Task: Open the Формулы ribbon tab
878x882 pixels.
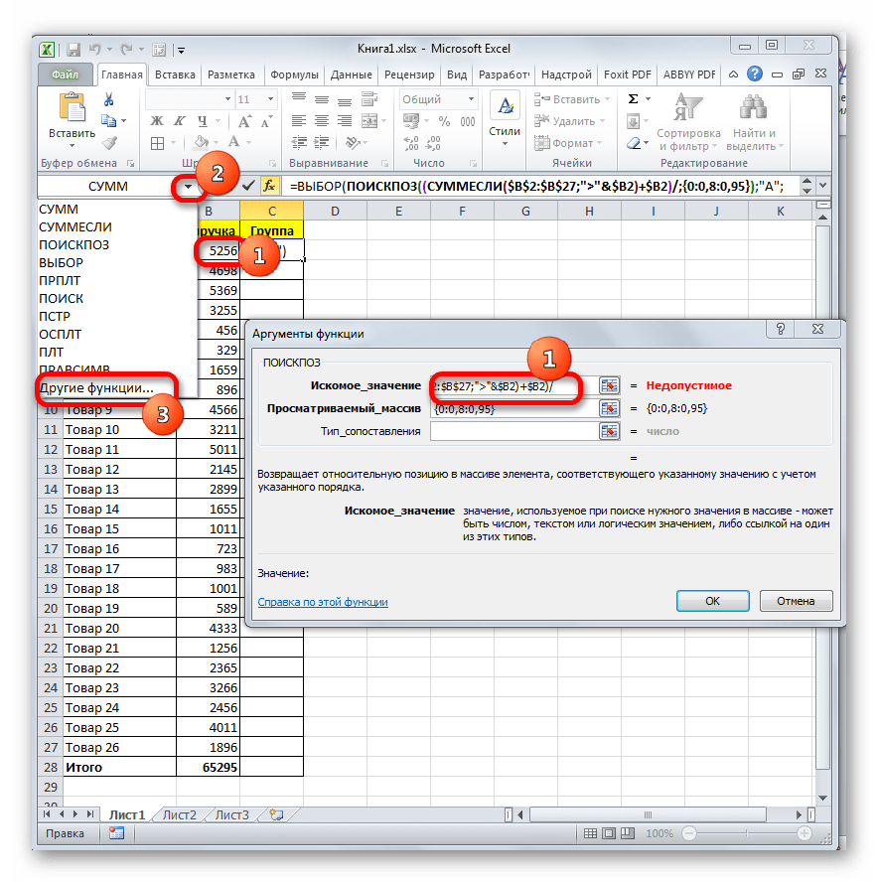Action: pos(293,74)
